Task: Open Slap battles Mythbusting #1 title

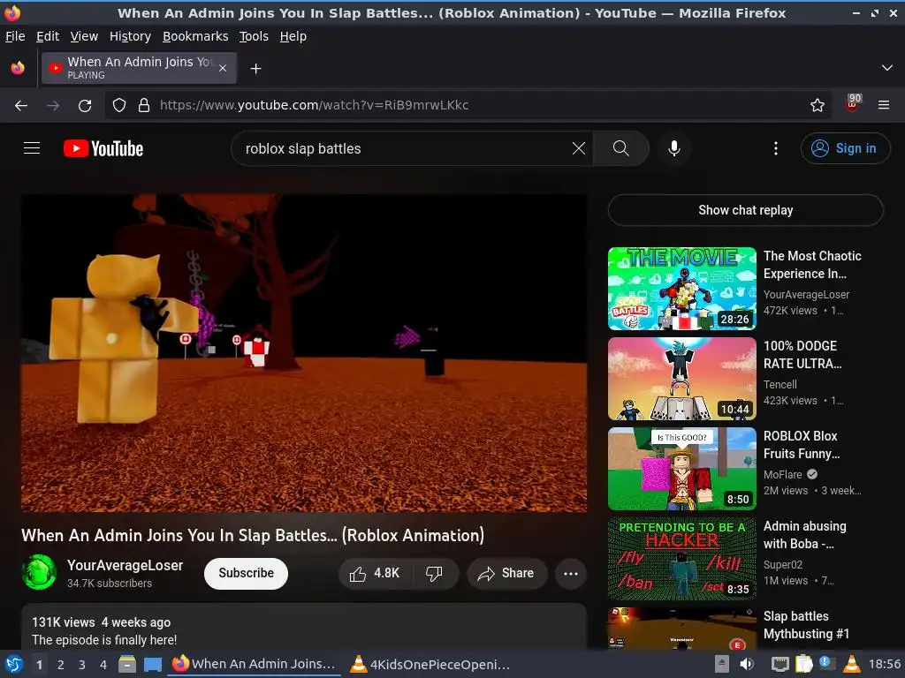Action: [806, 625]
